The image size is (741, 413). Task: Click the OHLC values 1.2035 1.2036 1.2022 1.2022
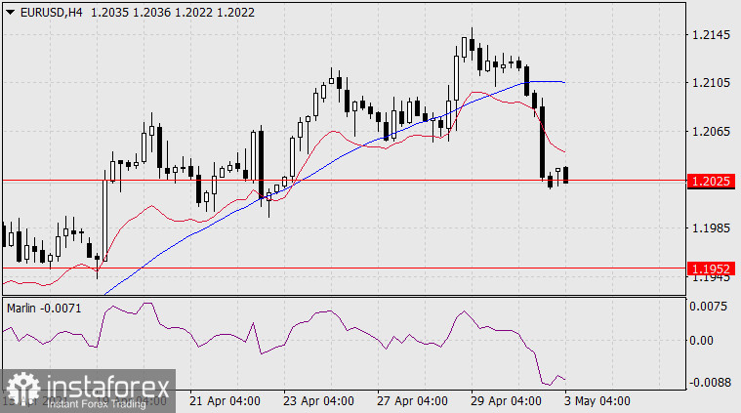tap(173, 13)
